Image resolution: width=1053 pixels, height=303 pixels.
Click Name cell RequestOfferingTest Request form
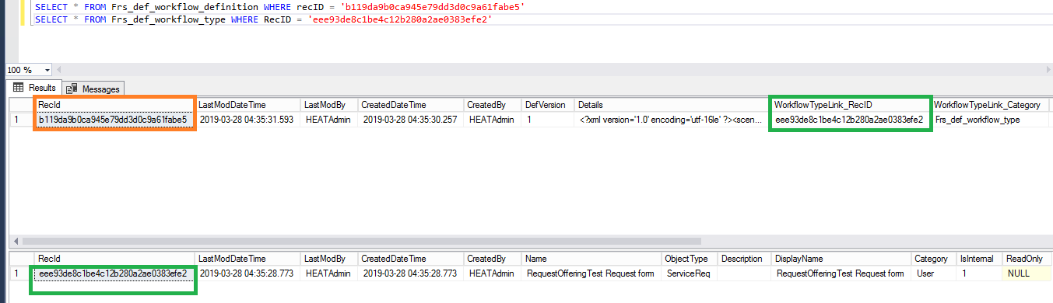[x=591, y=273]
